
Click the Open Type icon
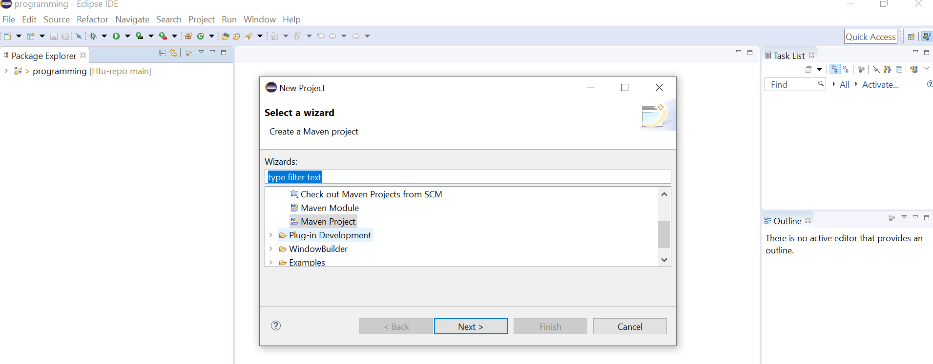225,36
